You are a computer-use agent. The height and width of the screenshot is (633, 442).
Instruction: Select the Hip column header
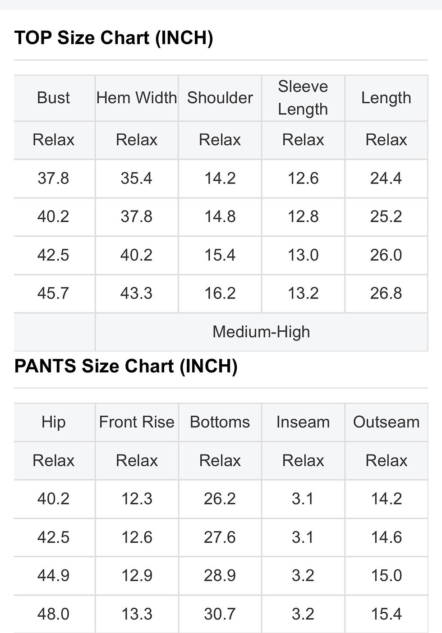54,422
